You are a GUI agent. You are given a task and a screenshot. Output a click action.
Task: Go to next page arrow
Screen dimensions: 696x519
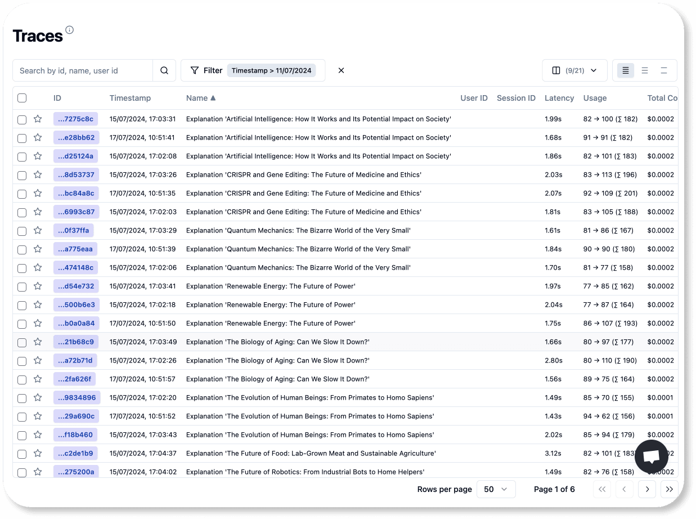(x=647, y=489)
